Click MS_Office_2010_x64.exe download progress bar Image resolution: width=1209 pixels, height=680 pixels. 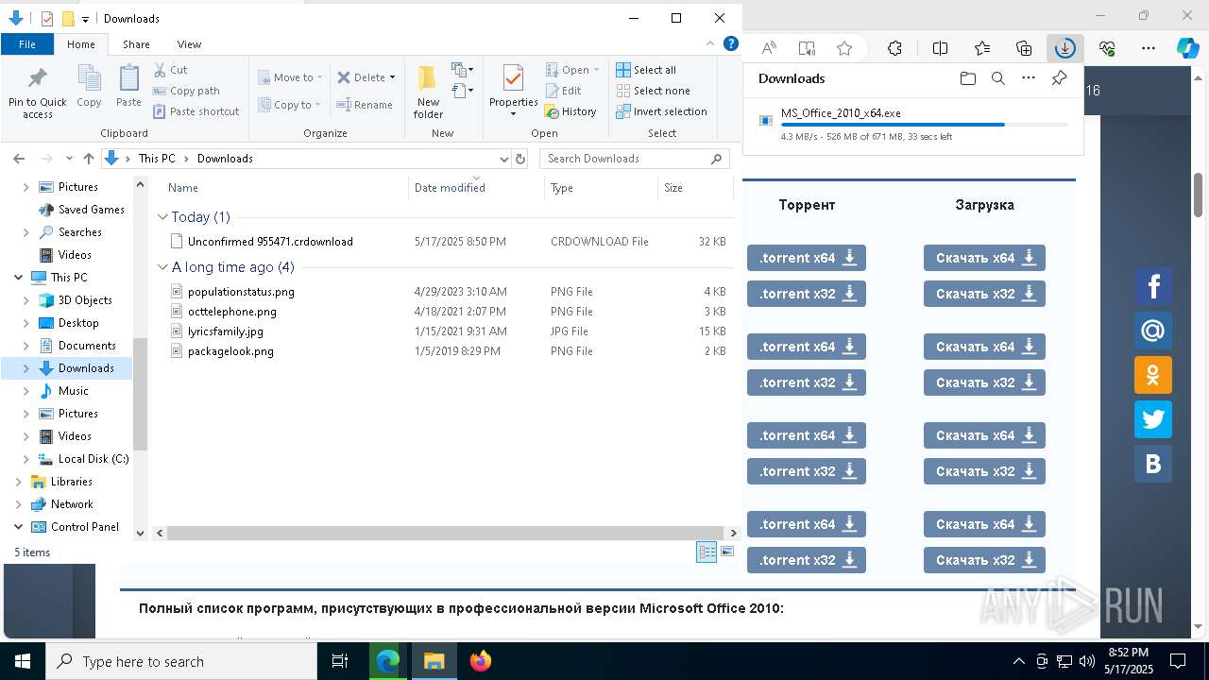pos(924,125)
